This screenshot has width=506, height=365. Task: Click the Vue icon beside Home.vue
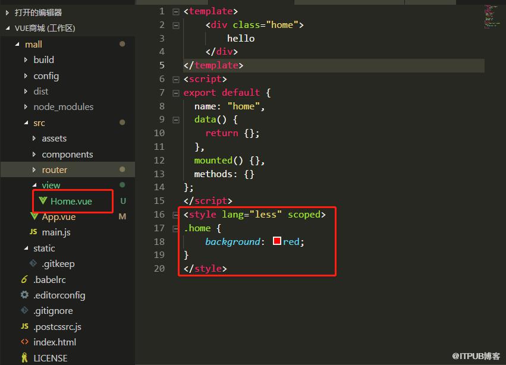pos(43,201)
